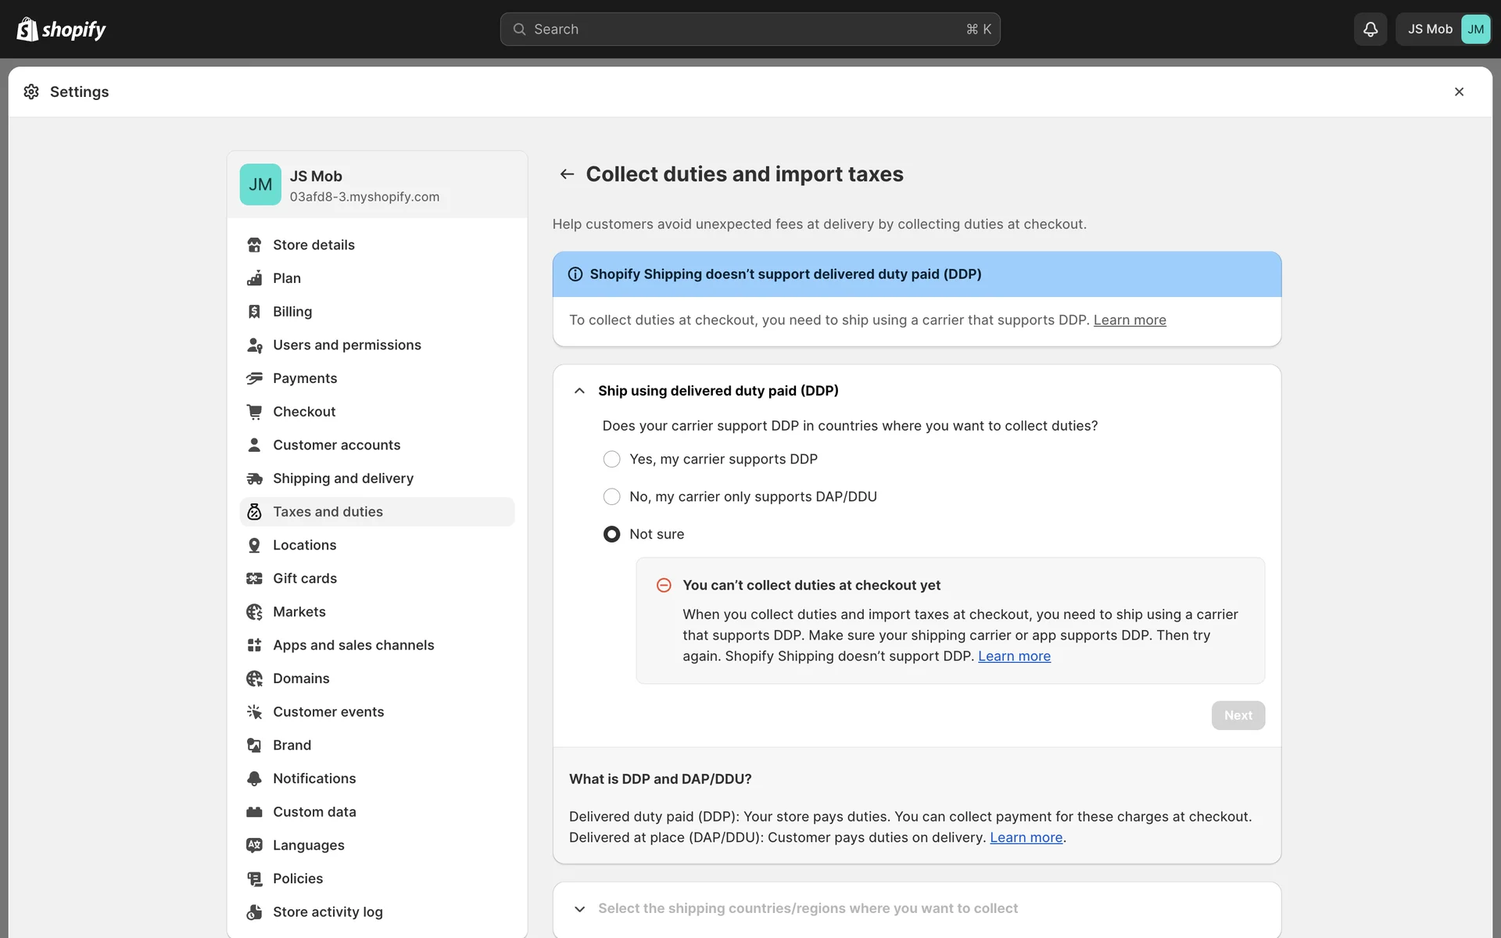Image resolution: width=1501 pixels, height=938 pixels.
Task: Click the Store details storefront icon
Action: (254, 245)
